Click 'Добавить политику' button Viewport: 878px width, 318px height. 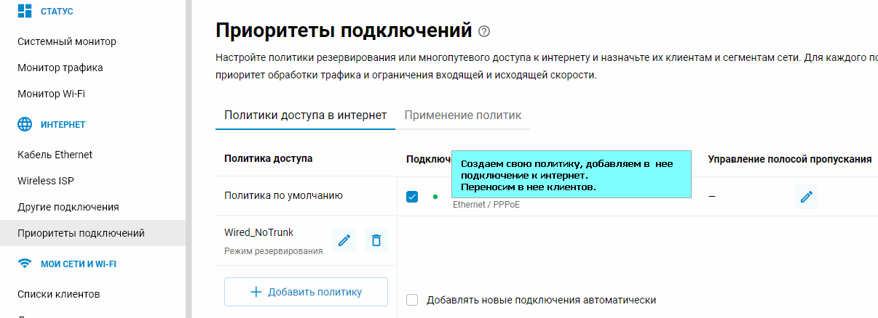(306, 292)
